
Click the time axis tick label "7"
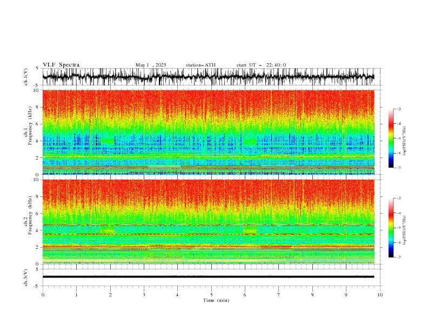pos(279,295)
